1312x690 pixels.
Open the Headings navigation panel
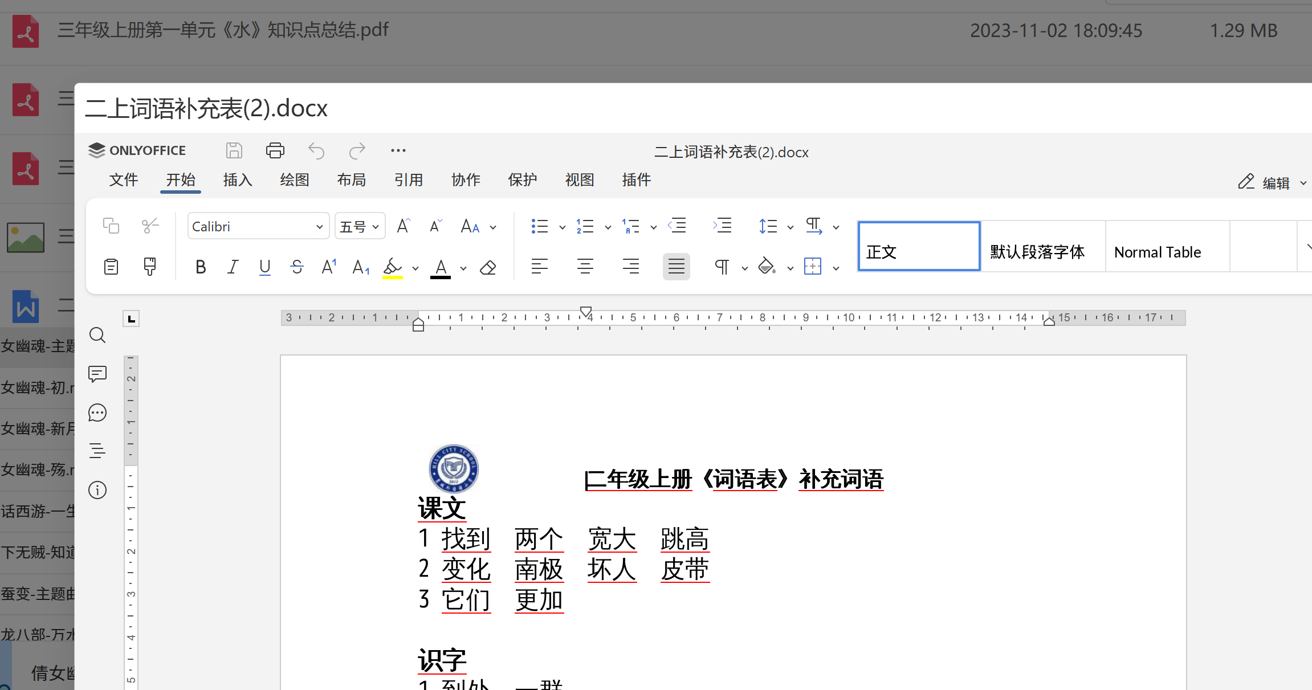pyautogui.click(x=97, y=451)
